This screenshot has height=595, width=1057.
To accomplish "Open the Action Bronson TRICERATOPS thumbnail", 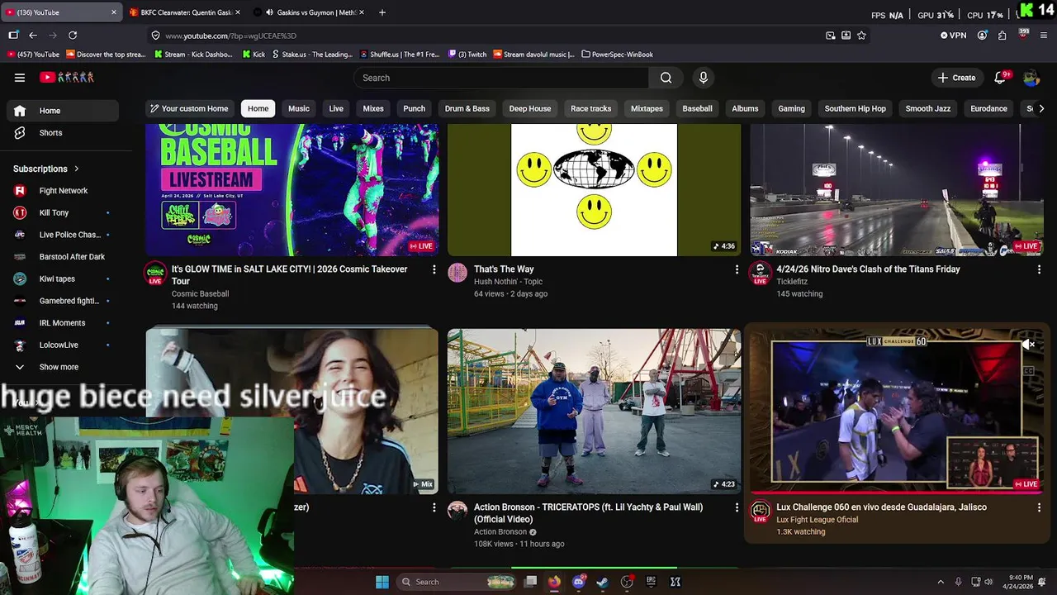I will coord(595,412).
